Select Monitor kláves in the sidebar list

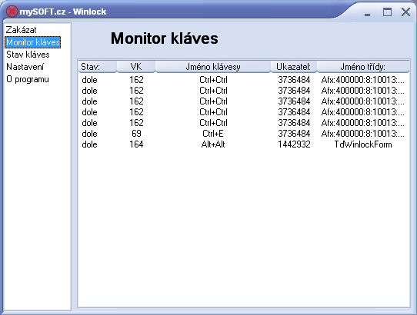tap(33, 42)
